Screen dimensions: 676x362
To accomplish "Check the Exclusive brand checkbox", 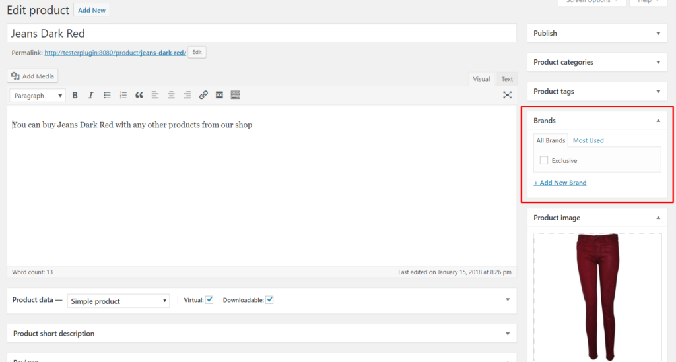I will 544,160.
